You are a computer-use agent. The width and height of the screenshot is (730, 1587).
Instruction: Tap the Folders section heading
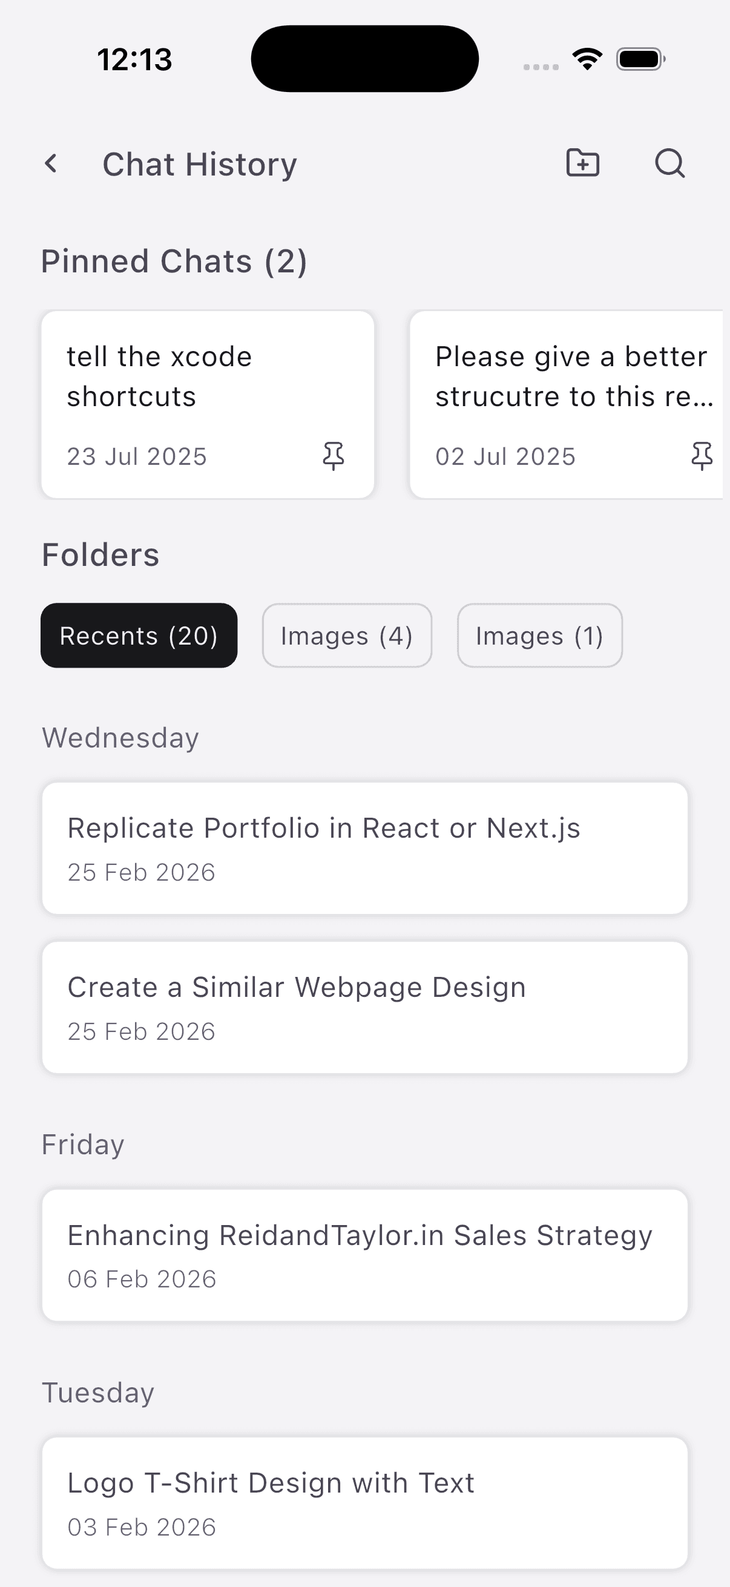100,554
